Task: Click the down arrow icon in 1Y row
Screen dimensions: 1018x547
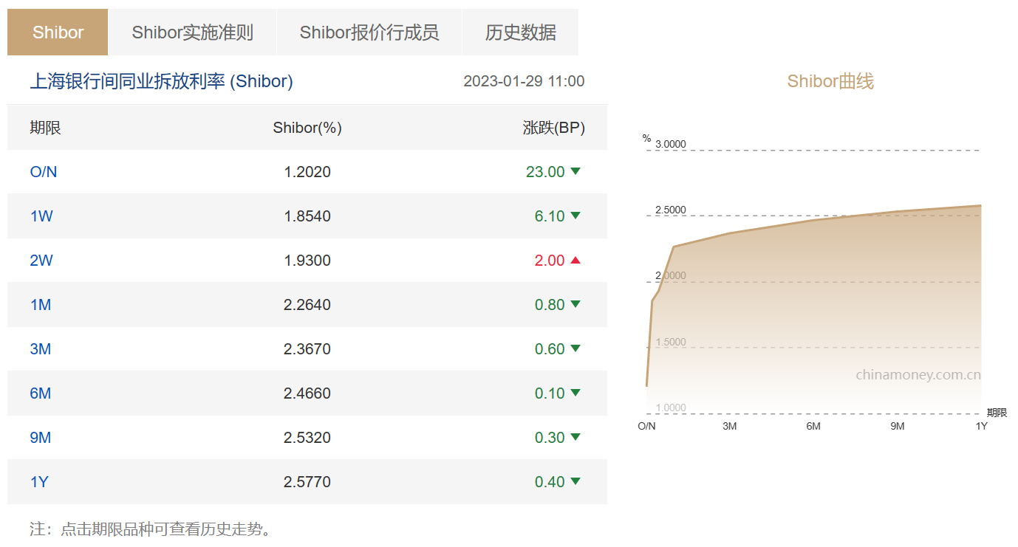Action: click(x=575, y=481)
